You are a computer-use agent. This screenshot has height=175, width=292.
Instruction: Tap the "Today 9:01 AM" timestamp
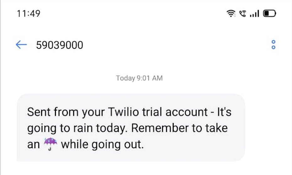point(139,78)
